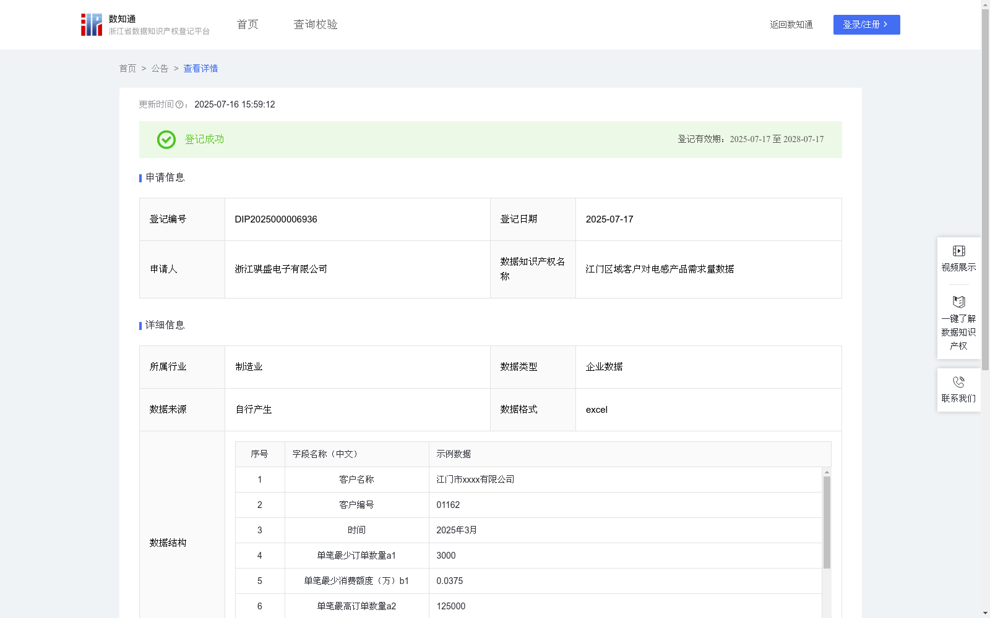Click the data table scroll-up arrow
This screenshot has height=618, width=990.
click(827, 472)
